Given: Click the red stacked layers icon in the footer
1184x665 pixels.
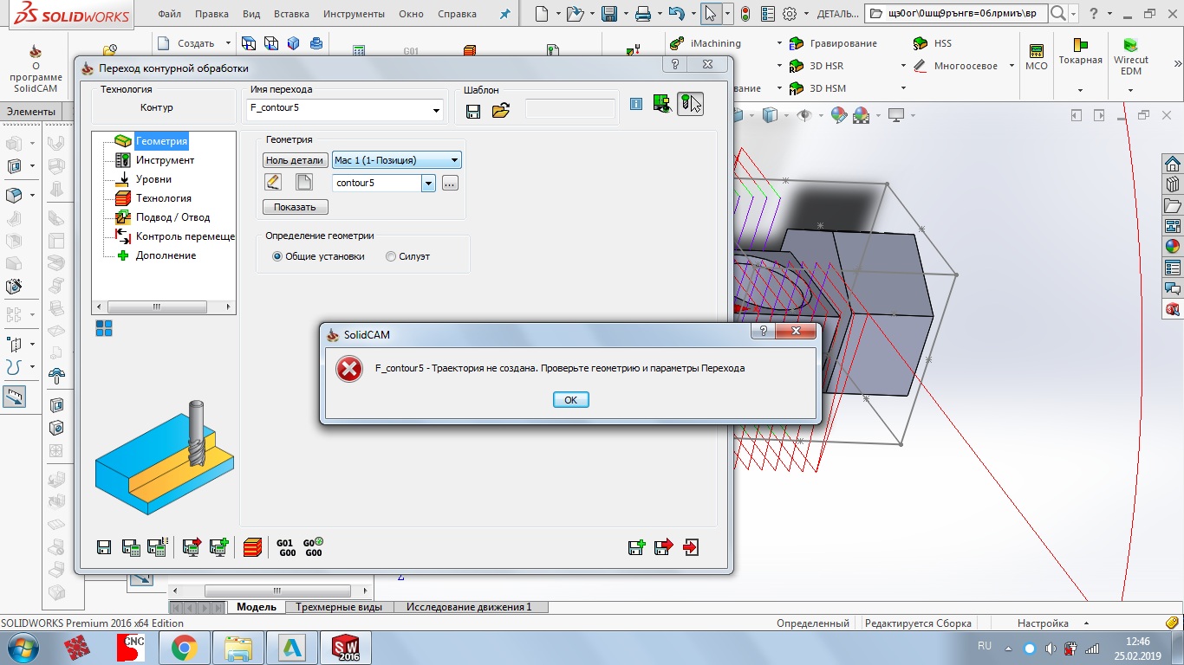Looking at the screenshot, I should pos(252,547).
